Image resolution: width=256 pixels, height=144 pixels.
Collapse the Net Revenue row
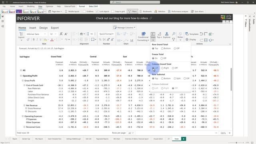click(x=24, y=105)
